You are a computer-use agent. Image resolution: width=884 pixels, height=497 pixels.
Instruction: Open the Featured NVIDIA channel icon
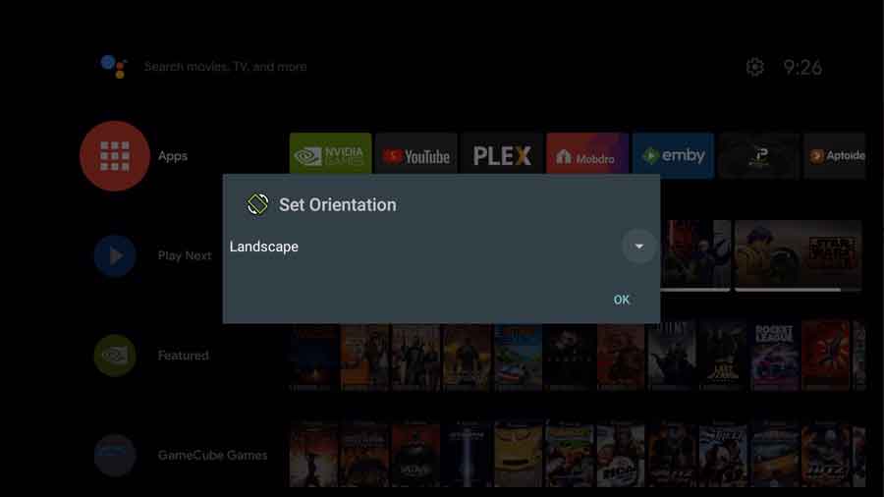coord(115,356)
